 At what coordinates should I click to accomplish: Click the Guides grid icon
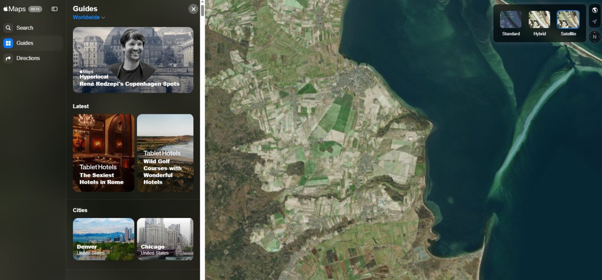[x=8, y=43]
